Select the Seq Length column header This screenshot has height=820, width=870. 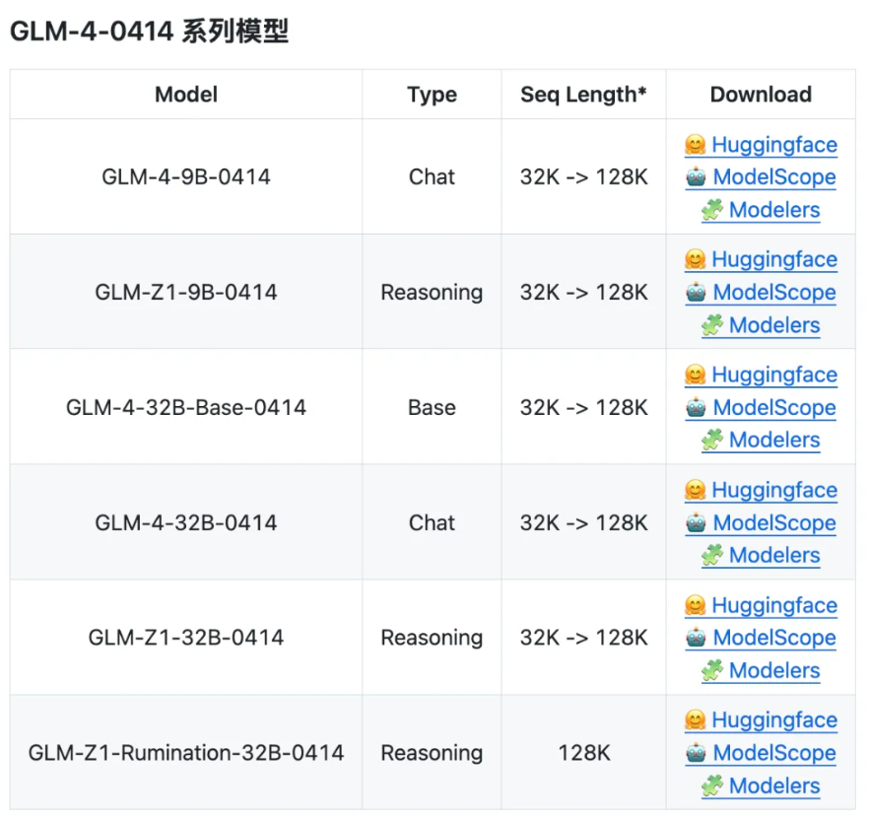click(x=583, y=95)
